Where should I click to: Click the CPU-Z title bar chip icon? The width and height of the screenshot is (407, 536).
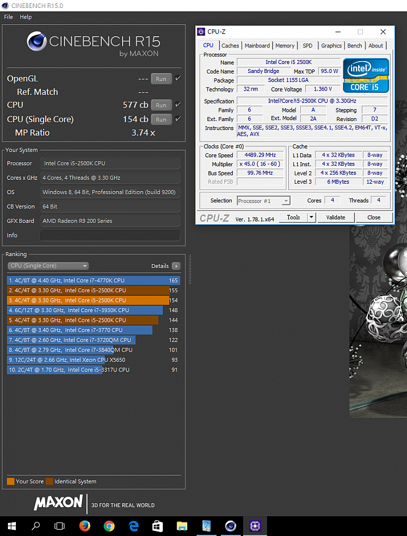pos(201,32)
